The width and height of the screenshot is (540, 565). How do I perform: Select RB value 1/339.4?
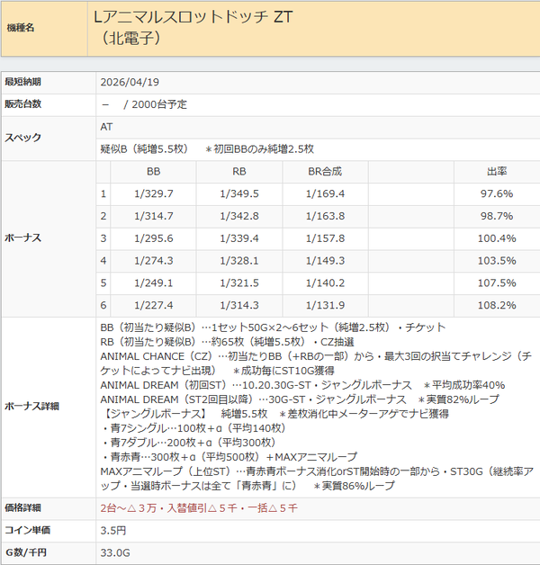click(x=239, y=238)
